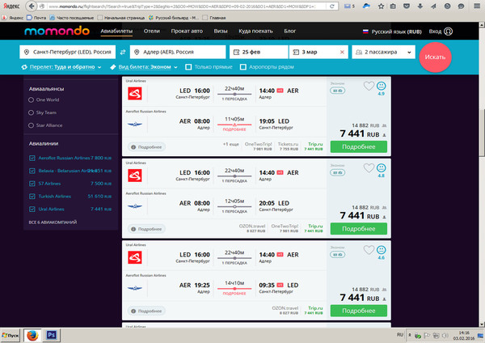Click Русский язык (RUB) language link
This screenshot has width=485, height=343.
(396, 32)
